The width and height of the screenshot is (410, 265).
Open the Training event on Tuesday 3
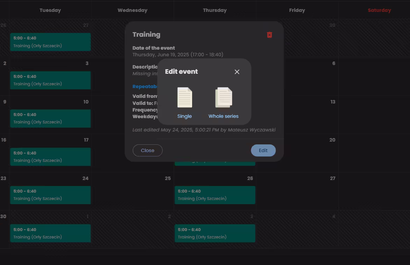pos(50,80)
